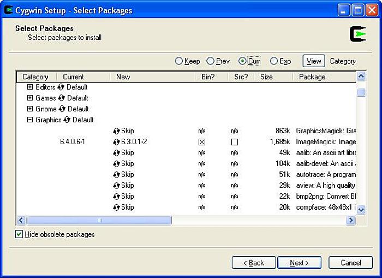Proceed with the Next button
The height and width of the screenshot is (278, 382).
(299, 263)
